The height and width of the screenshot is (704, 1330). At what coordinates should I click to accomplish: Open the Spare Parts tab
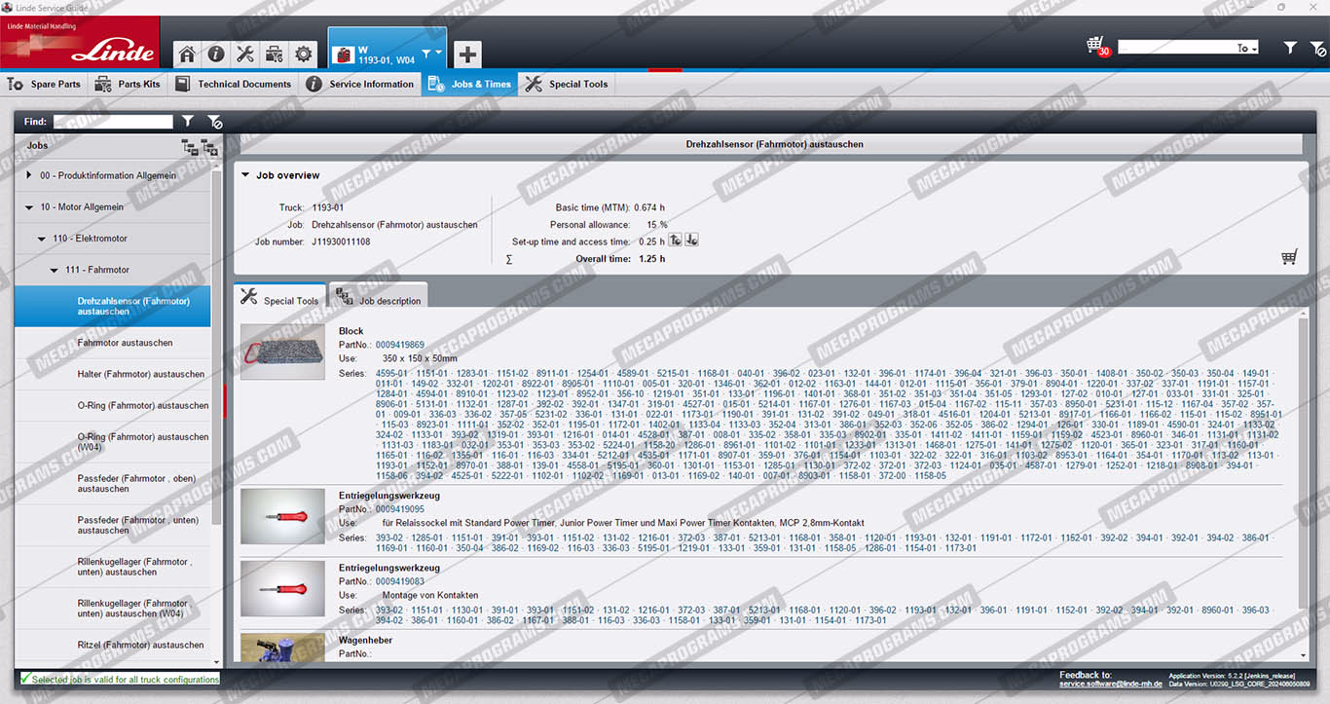click(45, 84)
